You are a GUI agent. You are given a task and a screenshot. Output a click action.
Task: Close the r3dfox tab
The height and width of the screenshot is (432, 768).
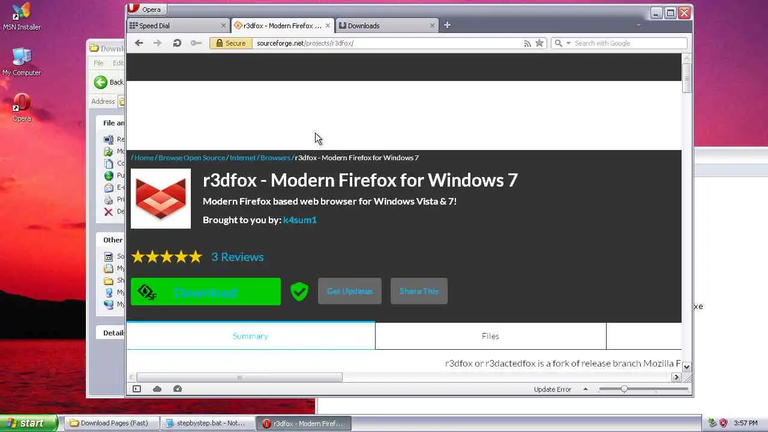click(x=328, y=26)
